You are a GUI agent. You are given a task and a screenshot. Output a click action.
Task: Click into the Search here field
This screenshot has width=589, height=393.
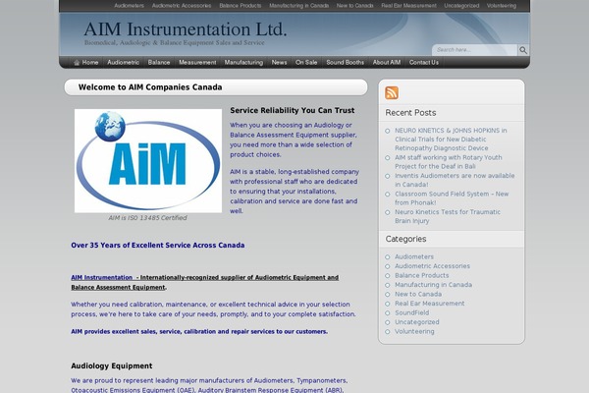(475, 50)
